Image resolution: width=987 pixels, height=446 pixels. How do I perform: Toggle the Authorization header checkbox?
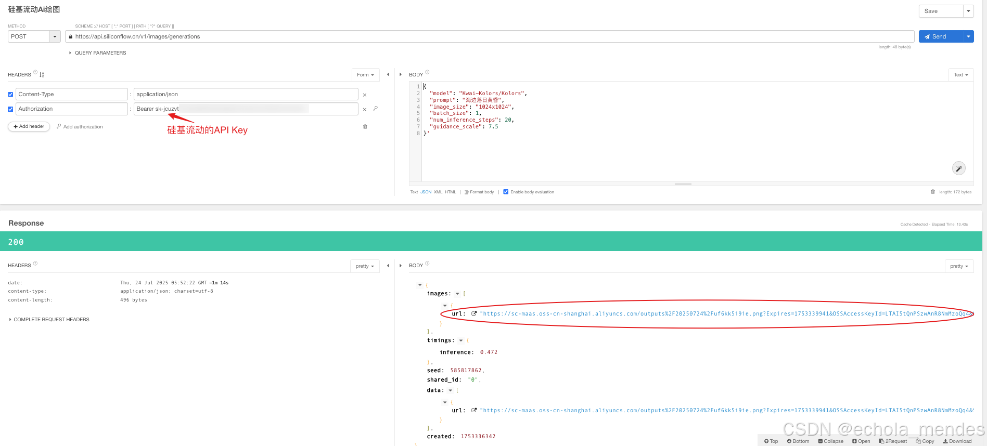coord(10,109)
